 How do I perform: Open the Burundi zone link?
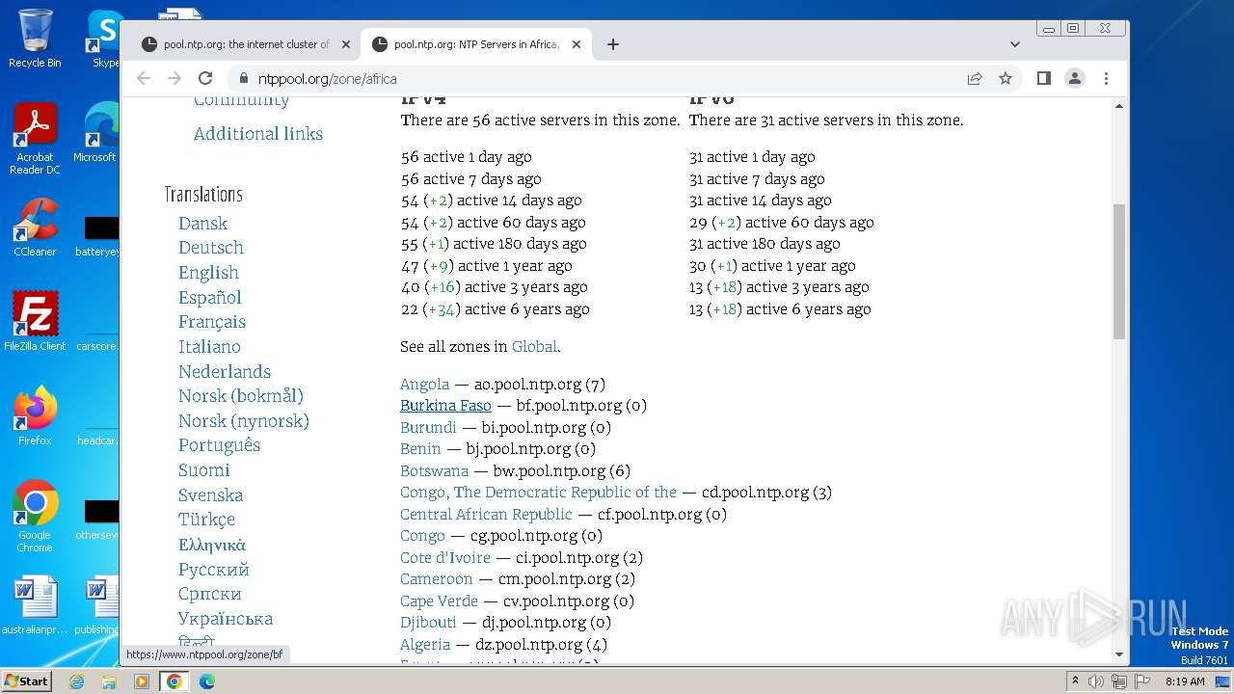pyautogui.click(x=429, y=428)
